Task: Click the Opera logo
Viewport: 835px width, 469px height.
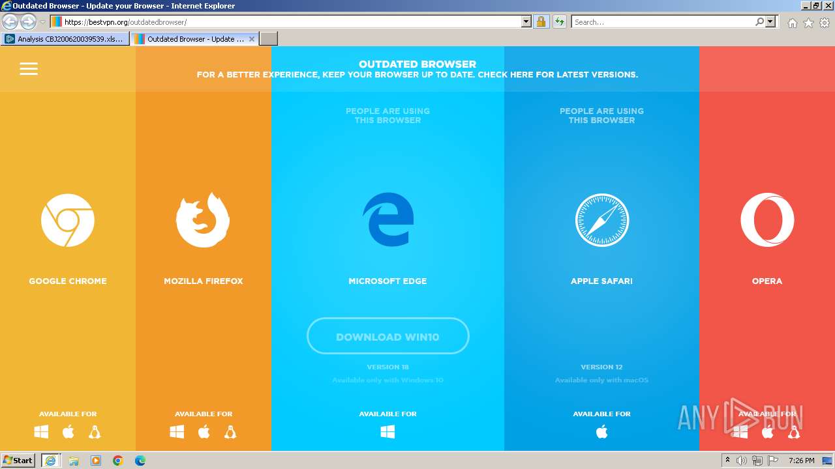Action: click(767, 220)
